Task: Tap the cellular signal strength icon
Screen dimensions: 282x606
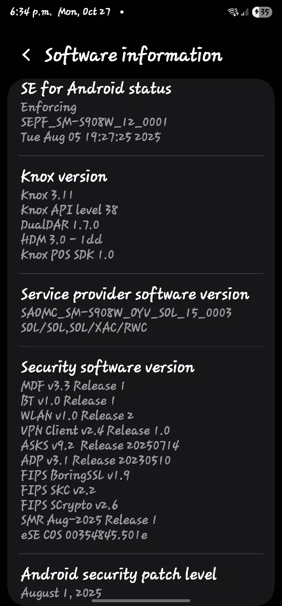Action: [x=245, y=12]
